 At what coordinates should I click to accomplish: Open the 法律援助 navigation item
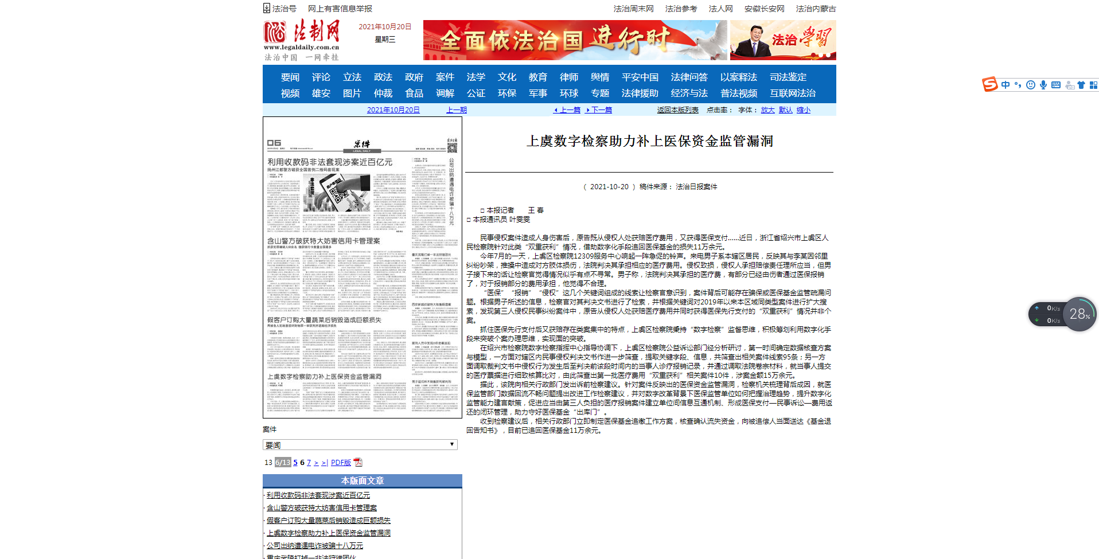(x=640, y=93)
